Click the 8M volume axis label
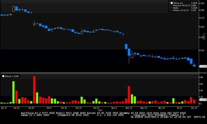This screenshot has height=124, width=207. [x=201, y=77]
